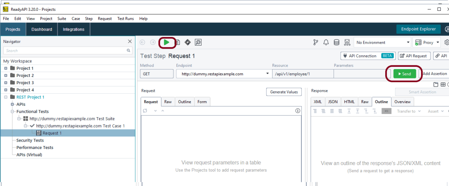Click the Git branch icon
Screen dimensions: 449x186
316,43
